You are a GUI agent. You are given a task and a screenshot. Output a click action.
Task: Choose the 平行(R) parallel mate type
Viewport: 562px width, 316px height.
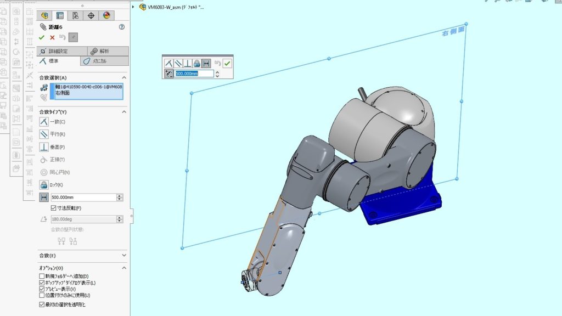[44, 134]
